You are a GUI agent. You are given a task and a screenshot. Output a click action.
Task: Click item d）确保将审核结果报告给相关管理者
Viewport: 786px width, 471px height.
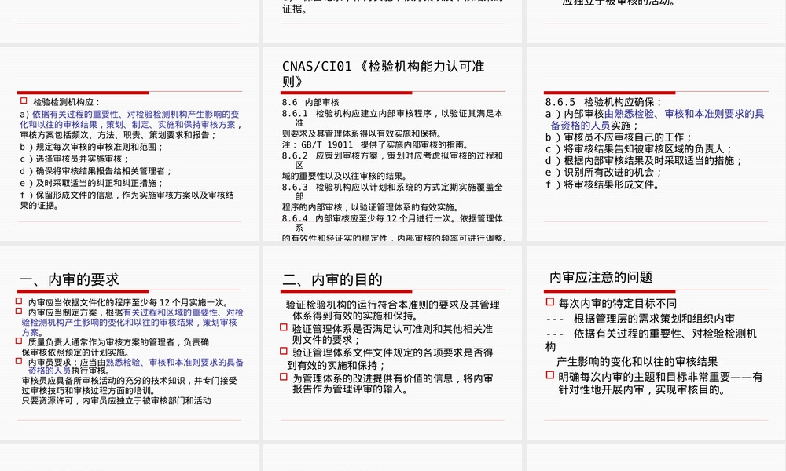tap(96, 171)
